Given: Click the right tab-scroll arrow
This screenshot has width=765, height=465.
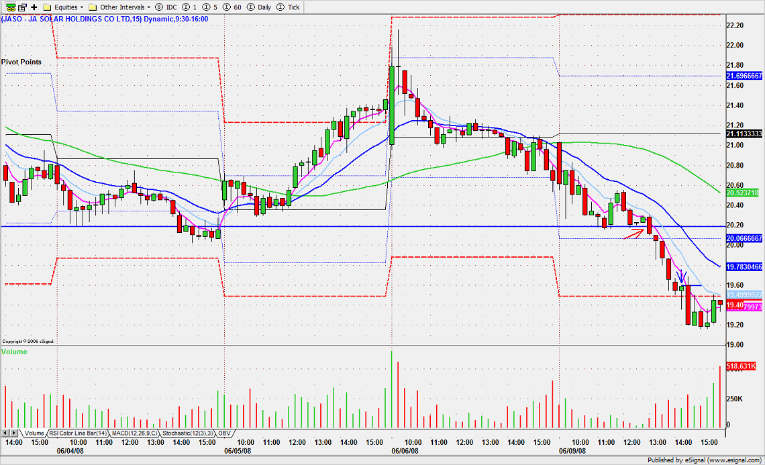Looking at the screenshot, I should pos(14,433).
